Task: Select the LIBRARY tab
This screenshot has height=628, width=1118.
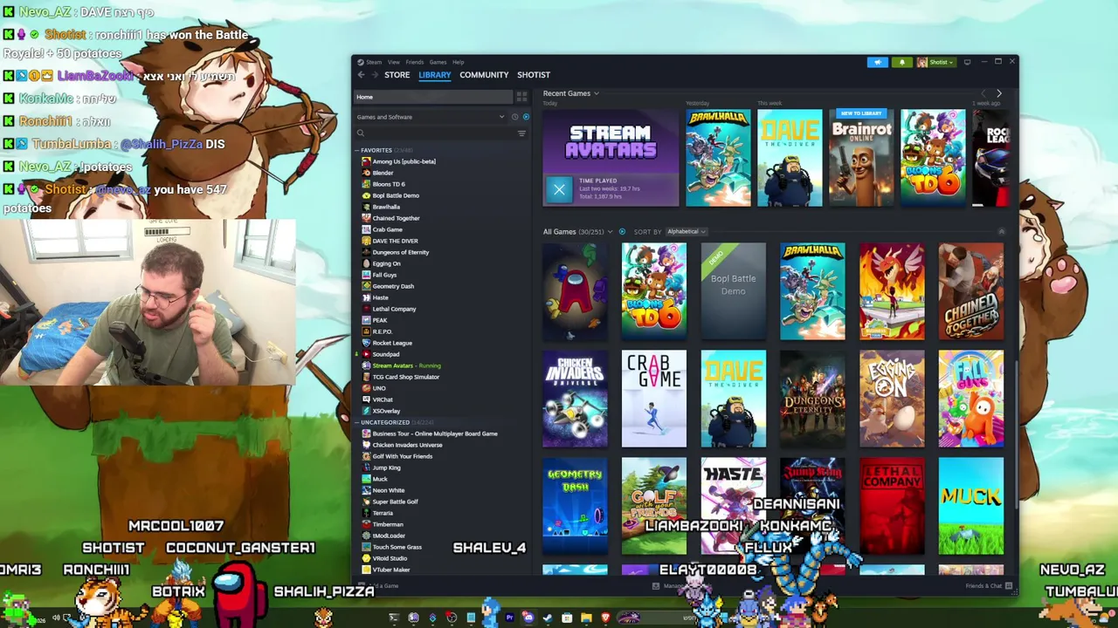Action: 434,75
